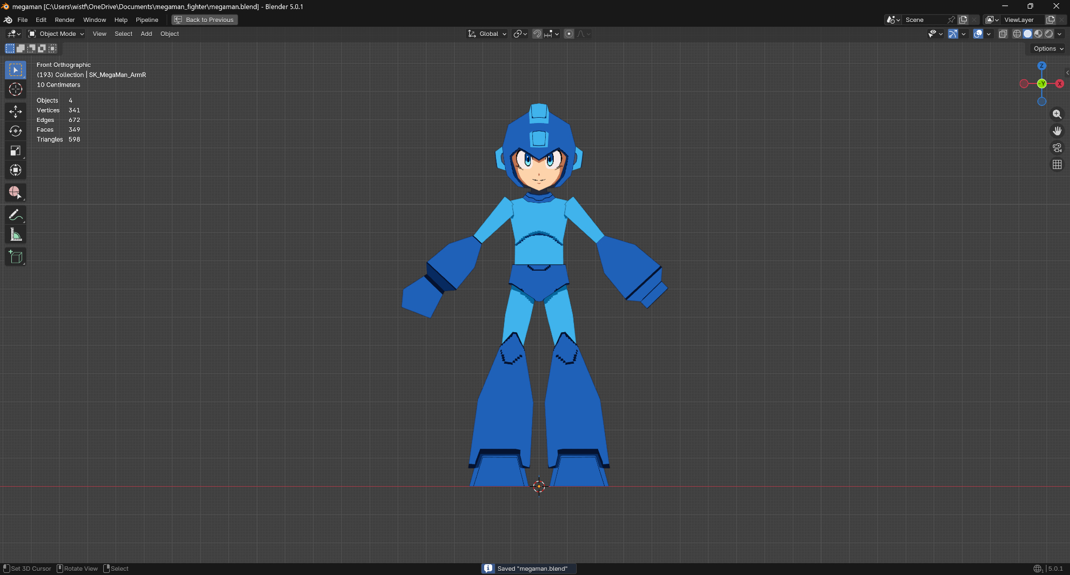
Task: Toggle show overlays button
Action: pos(978,34)
